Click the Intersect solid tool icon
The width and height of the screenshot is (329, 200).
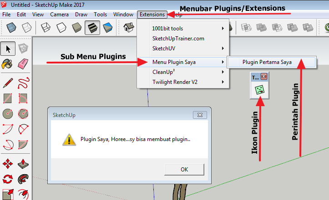[x=246, y=27]
